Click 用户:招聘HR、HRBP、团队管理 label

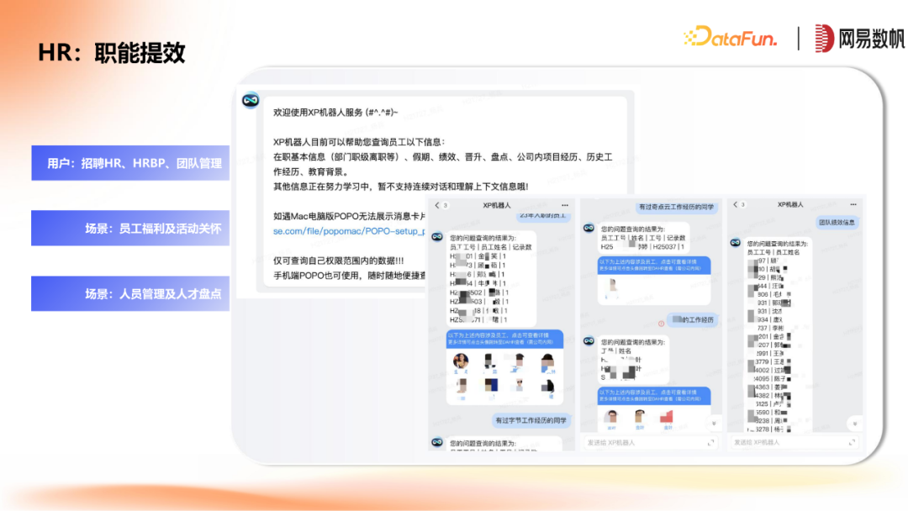pyautogui.click(x=130, y=163)
